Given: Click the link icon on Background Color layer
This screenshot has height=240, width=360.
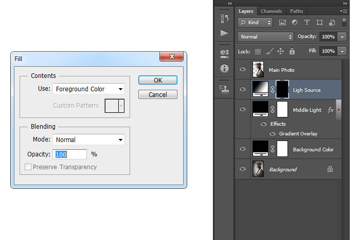Looking at the screenshot, I should (272, 149).
